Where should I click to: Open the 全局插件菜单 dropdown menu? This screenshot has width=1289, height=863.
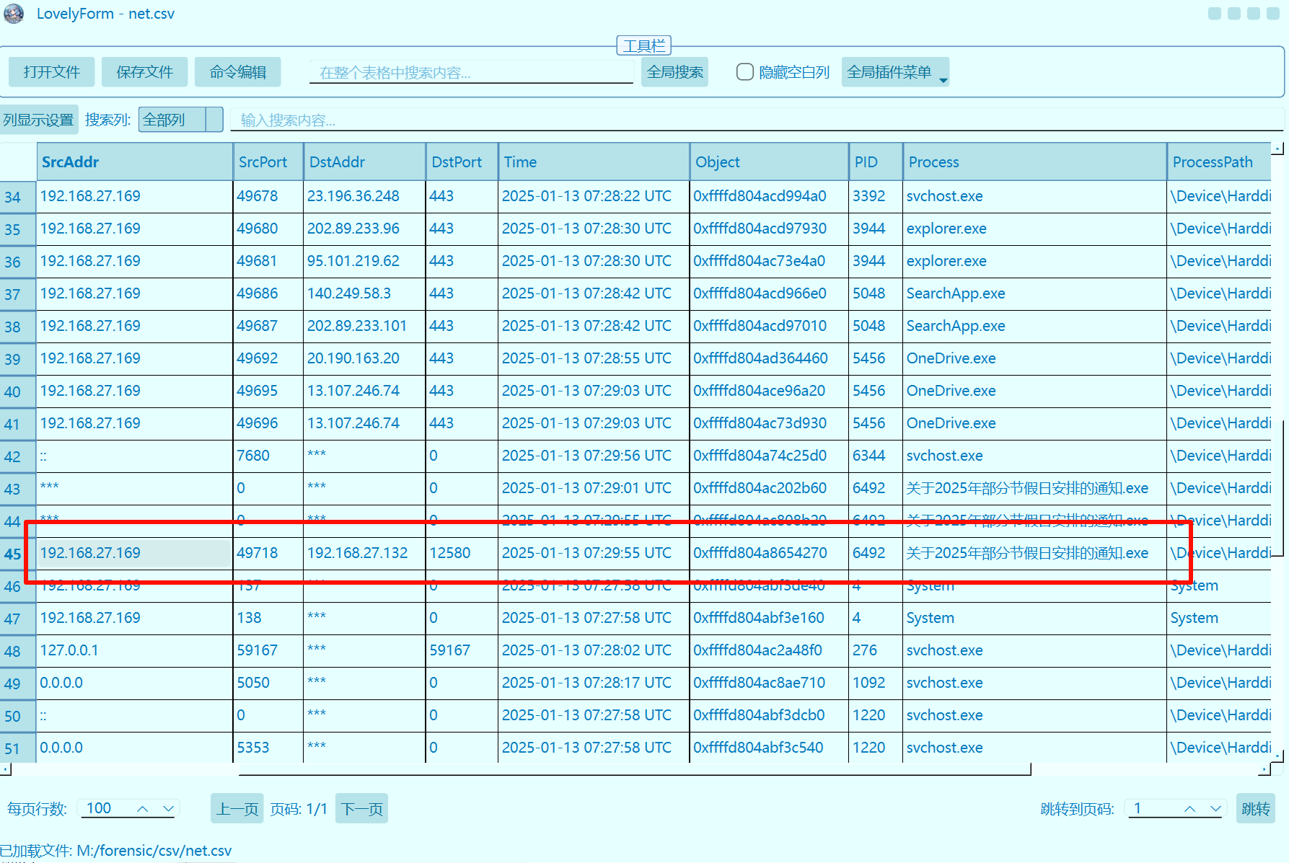[894, 72]
